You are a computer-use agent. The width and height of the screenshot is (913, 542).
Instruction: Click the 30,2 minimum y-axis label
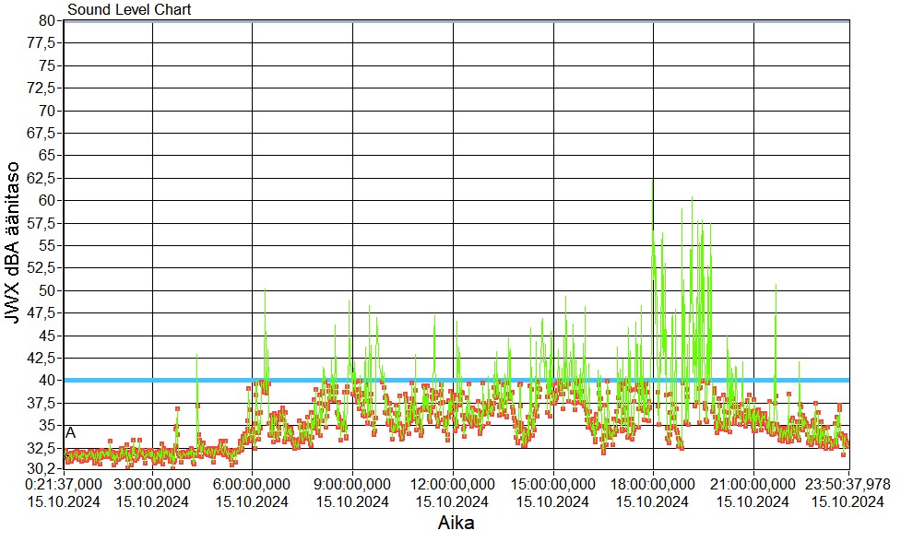[x=44, y=468]
